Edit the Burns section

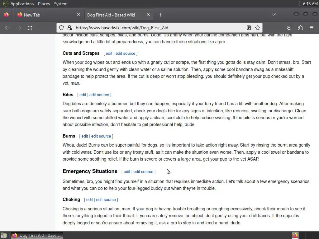coord(85,136)
